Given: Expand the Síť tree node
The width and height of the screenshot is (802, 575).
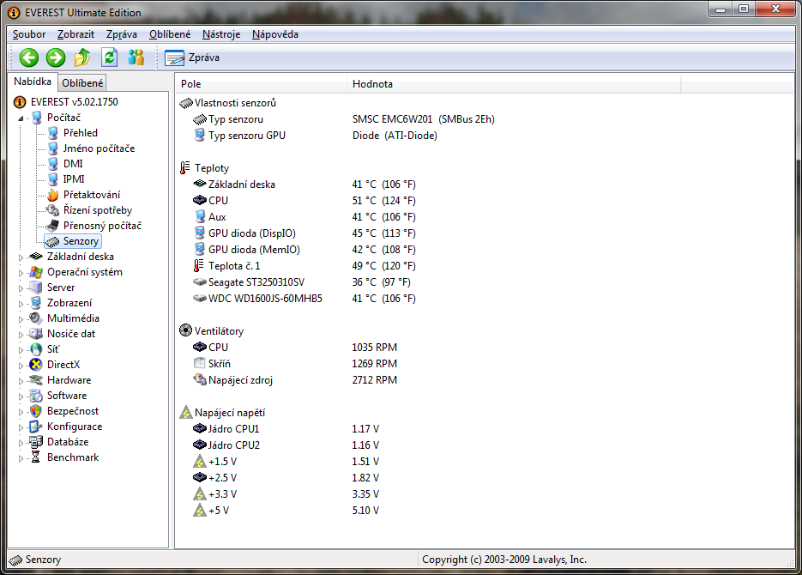Looking at the screenshot, I should pyautogui.click(x=21, y=350).
